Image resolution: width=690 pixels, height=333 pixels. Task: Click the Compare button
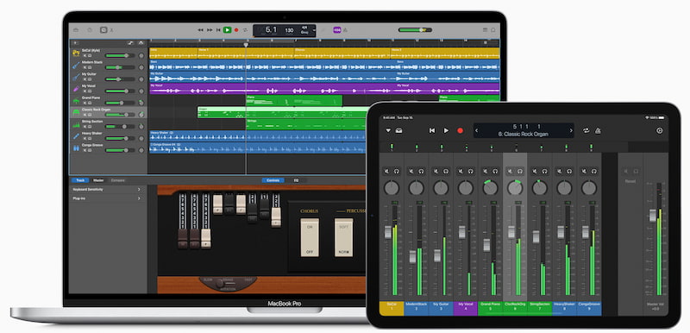click(x=118, y=180)
